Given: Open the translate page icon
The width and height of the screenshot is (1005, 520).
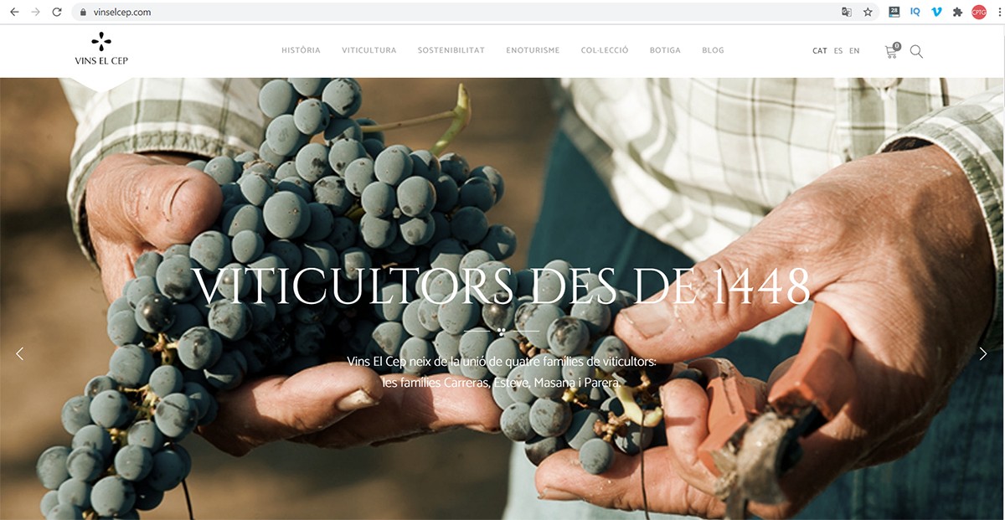Looking at the screenshot, I should (847, 12).
